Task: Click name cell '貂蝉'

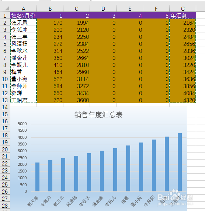Action: [24, 93]
